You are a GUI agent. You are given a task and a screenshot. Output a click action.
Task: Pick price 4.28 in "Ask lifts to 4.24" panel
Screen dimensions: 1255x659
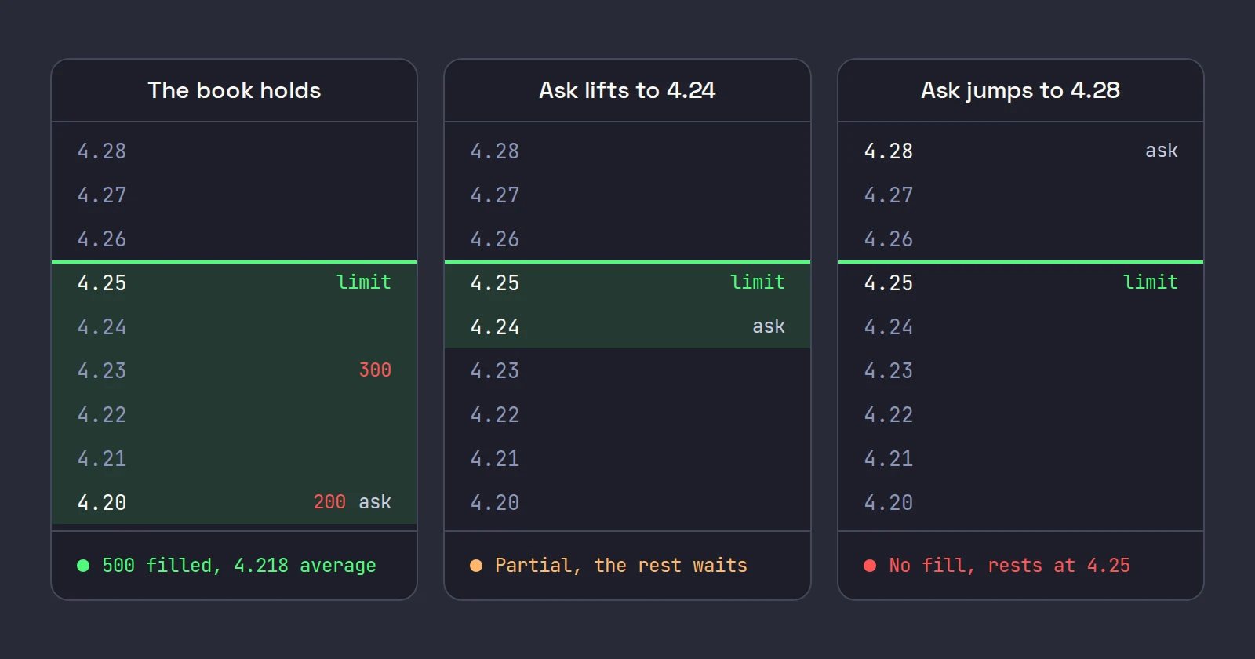tap(495, 151)
